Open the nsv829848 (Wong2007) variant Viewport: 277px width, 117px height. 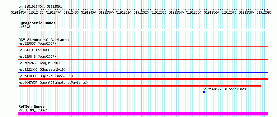pyautogui.click(x=37, y=56)
